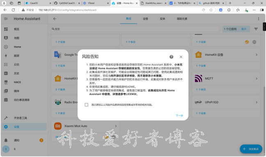
Task: Open 媒体 media in sidebar
Action: [x=24, y=91]
